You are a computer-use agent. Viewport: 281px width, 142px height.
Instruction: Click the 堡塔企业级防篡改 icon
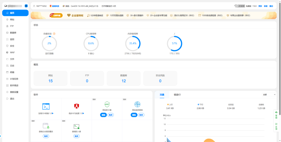pyautogui.click(x=46, y=126)
